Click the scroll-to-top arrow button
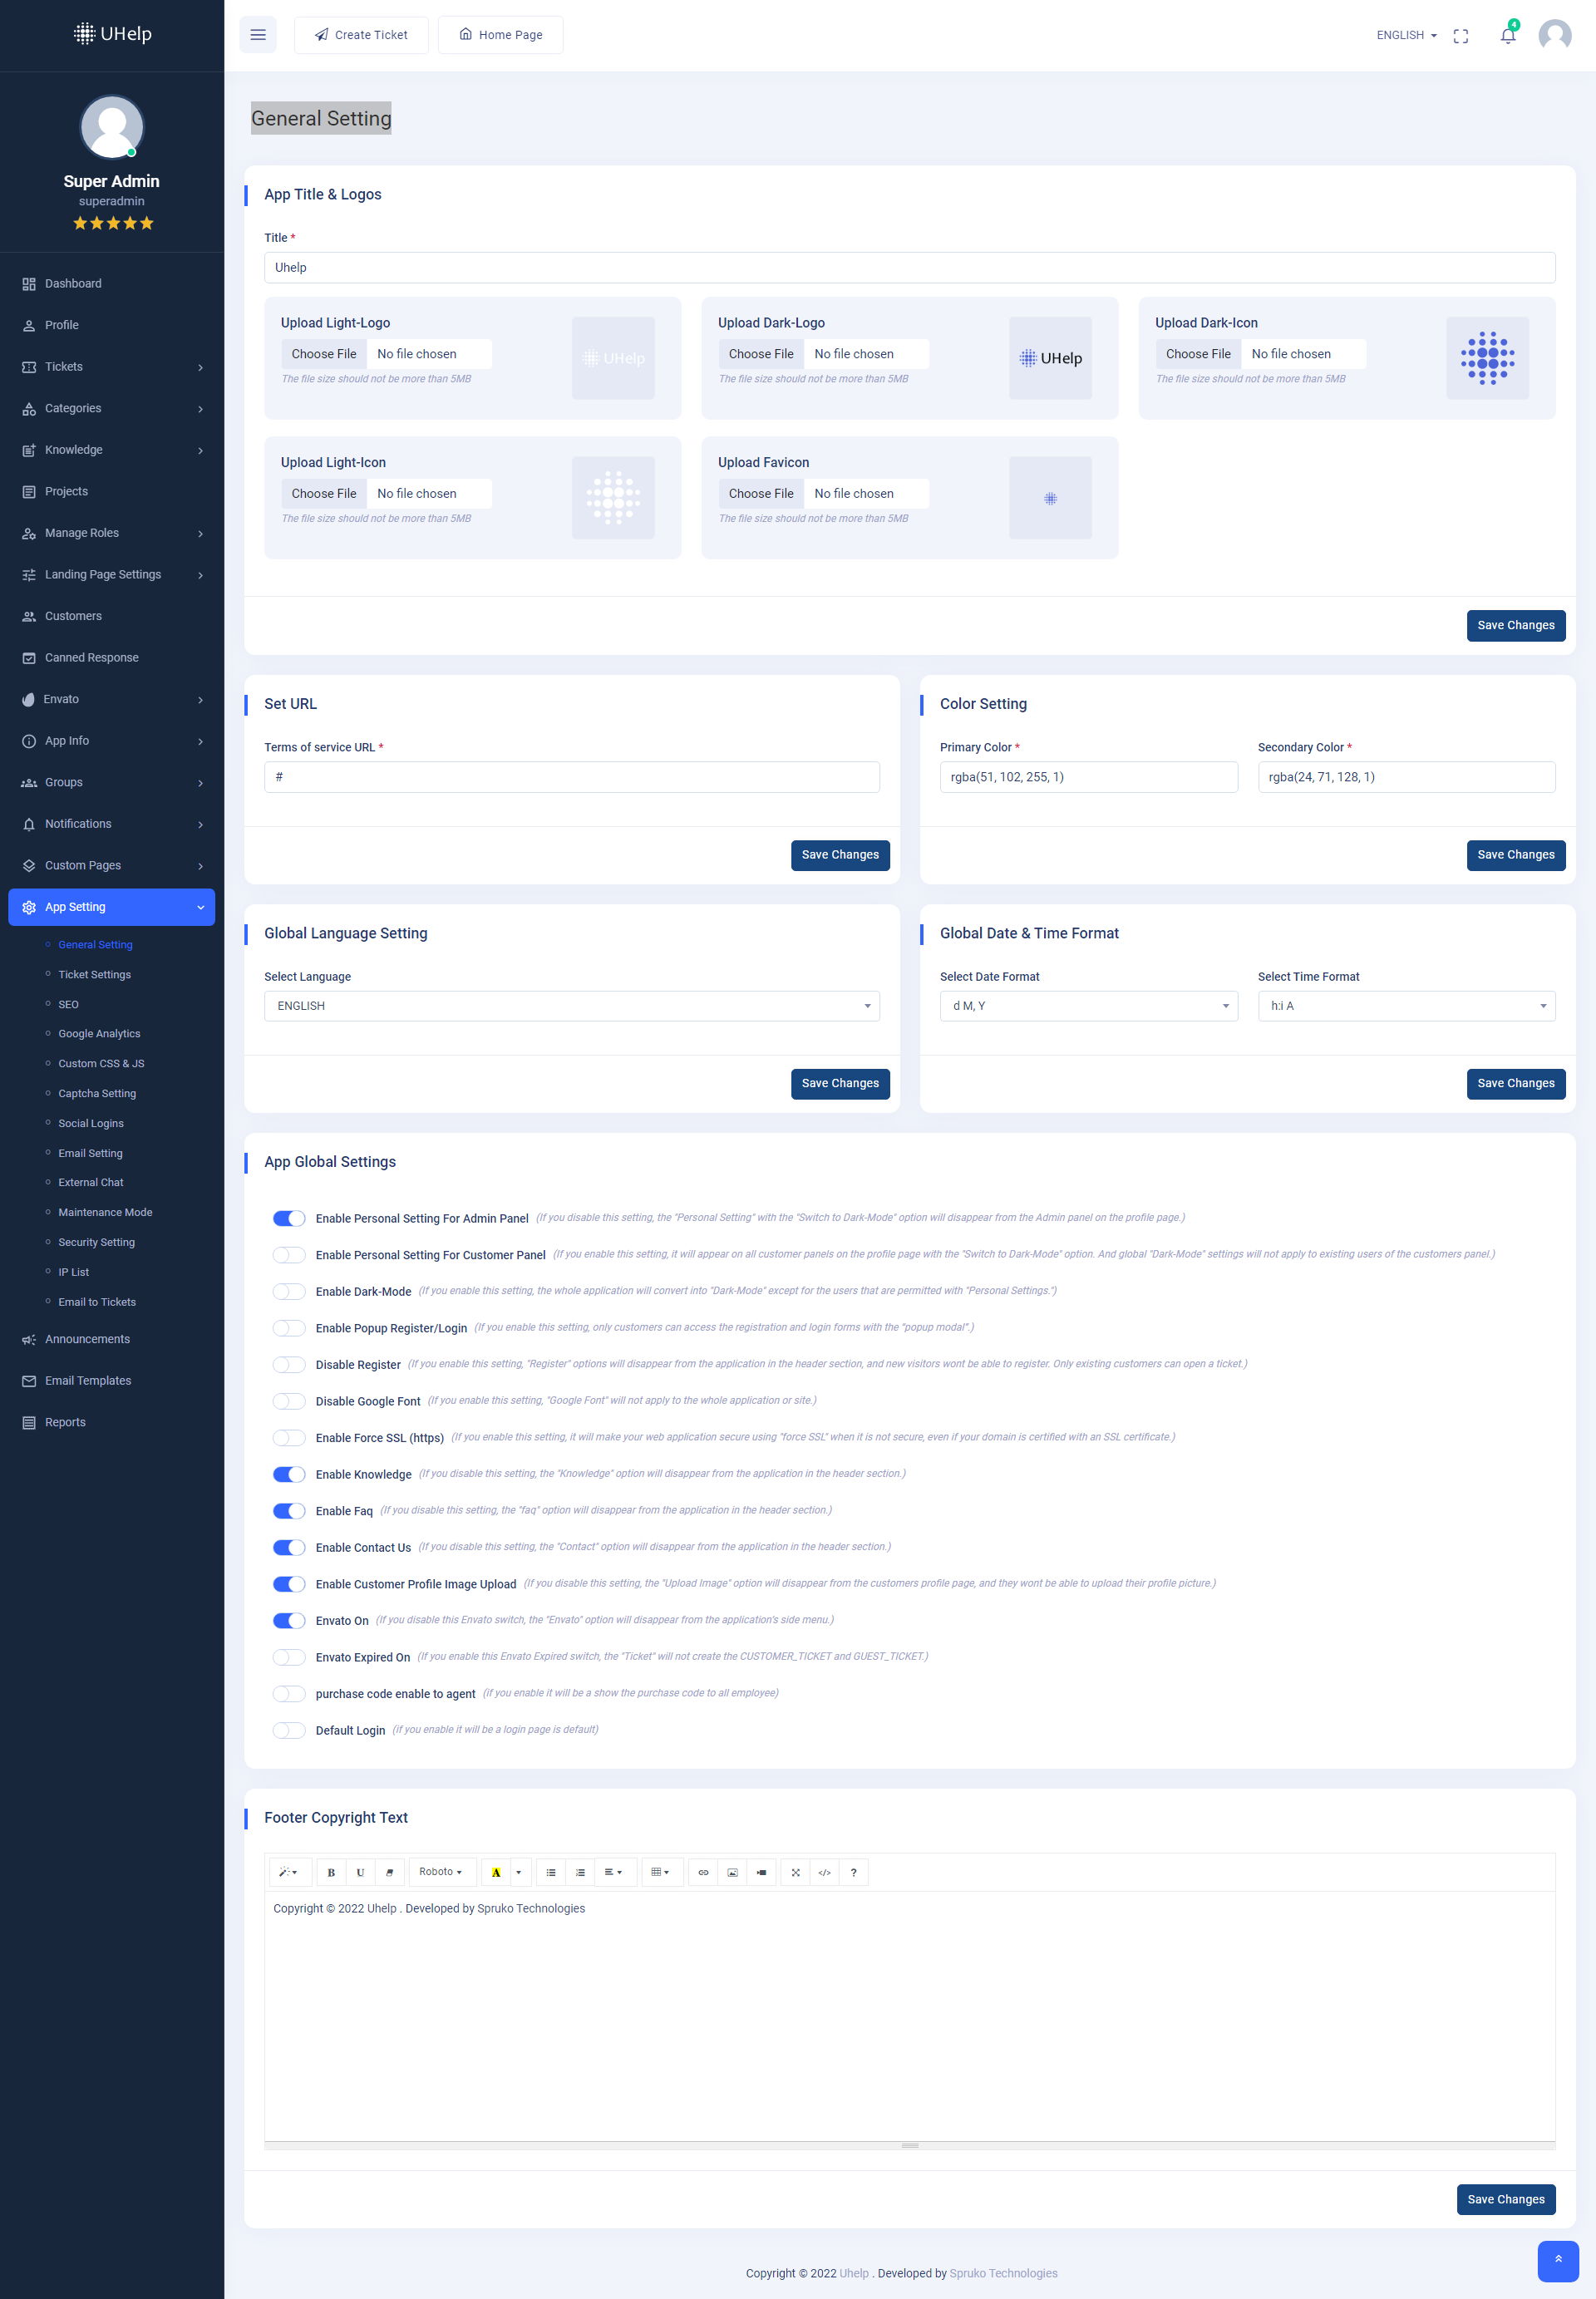Viewport: 1596px width, 2299px height. click(x=1557, y=2260)
